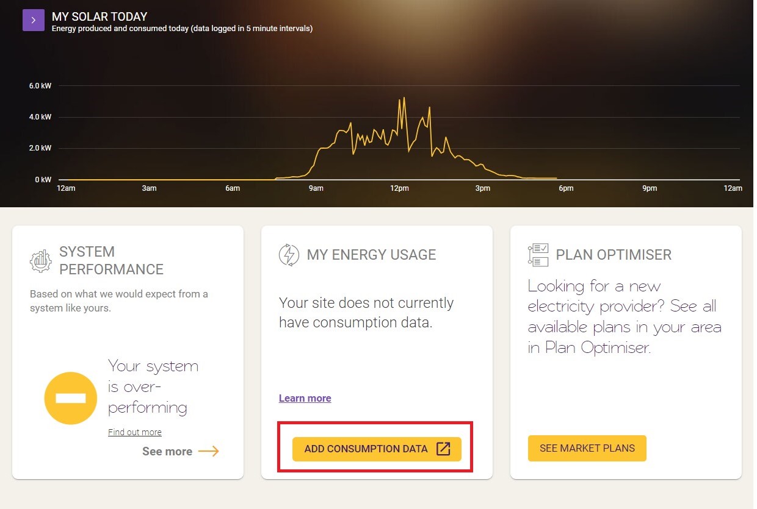This screenshot has height=509, width=757.
Task: Click the My Solar Today heading
Action: pos(100,16)
